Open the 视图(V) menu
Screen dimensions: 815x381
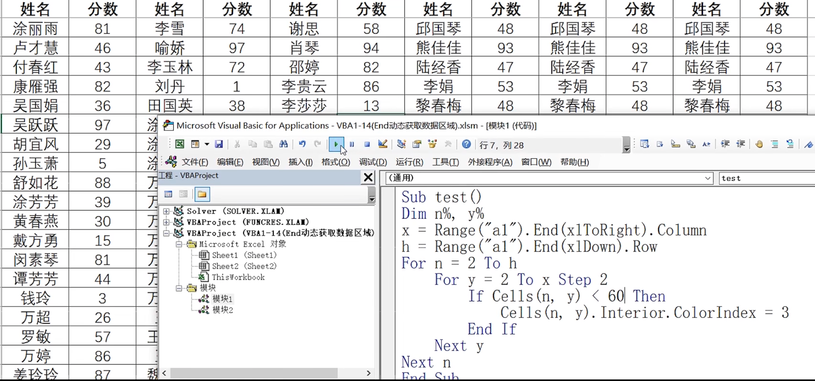pyautogui.click(x=266, y=162)
